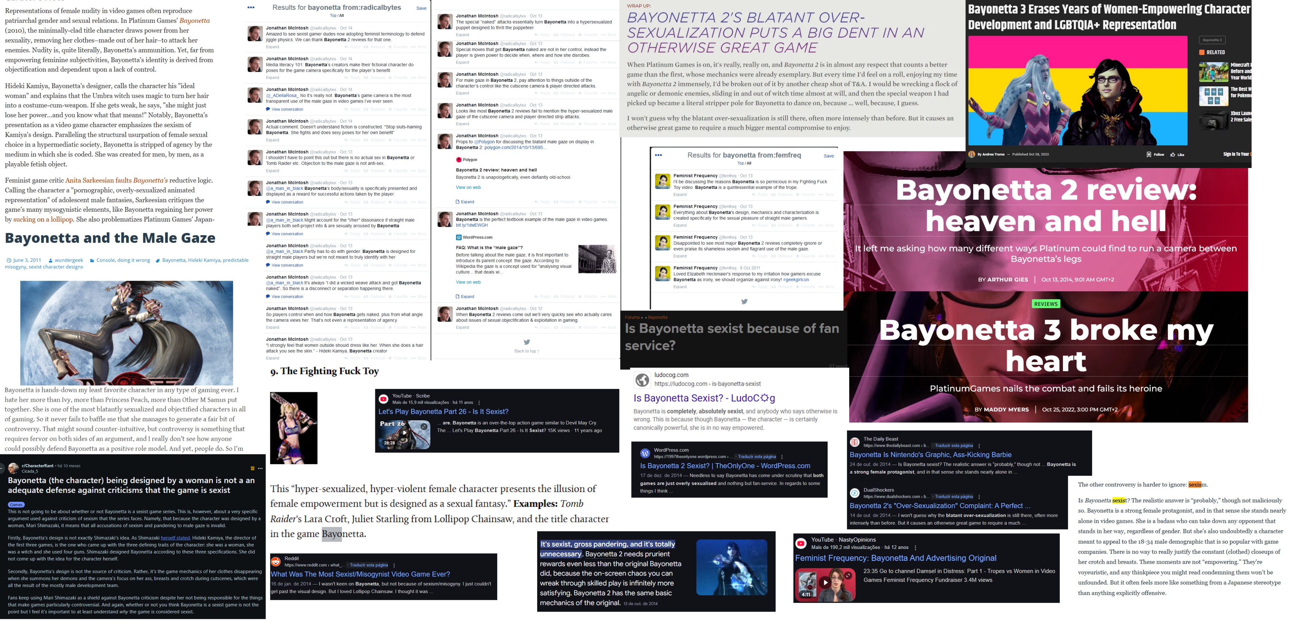This screenshot has width=1309, height=633.
Task: Expand the 'Amazed to see sexist gamer' tweet
Action: pos(272,47)
